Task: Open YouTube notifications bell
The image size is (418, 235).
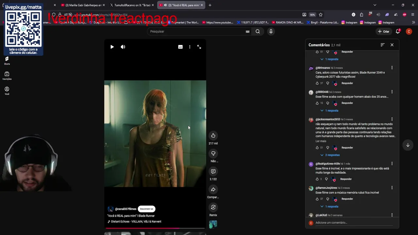Action: point(398,32)
